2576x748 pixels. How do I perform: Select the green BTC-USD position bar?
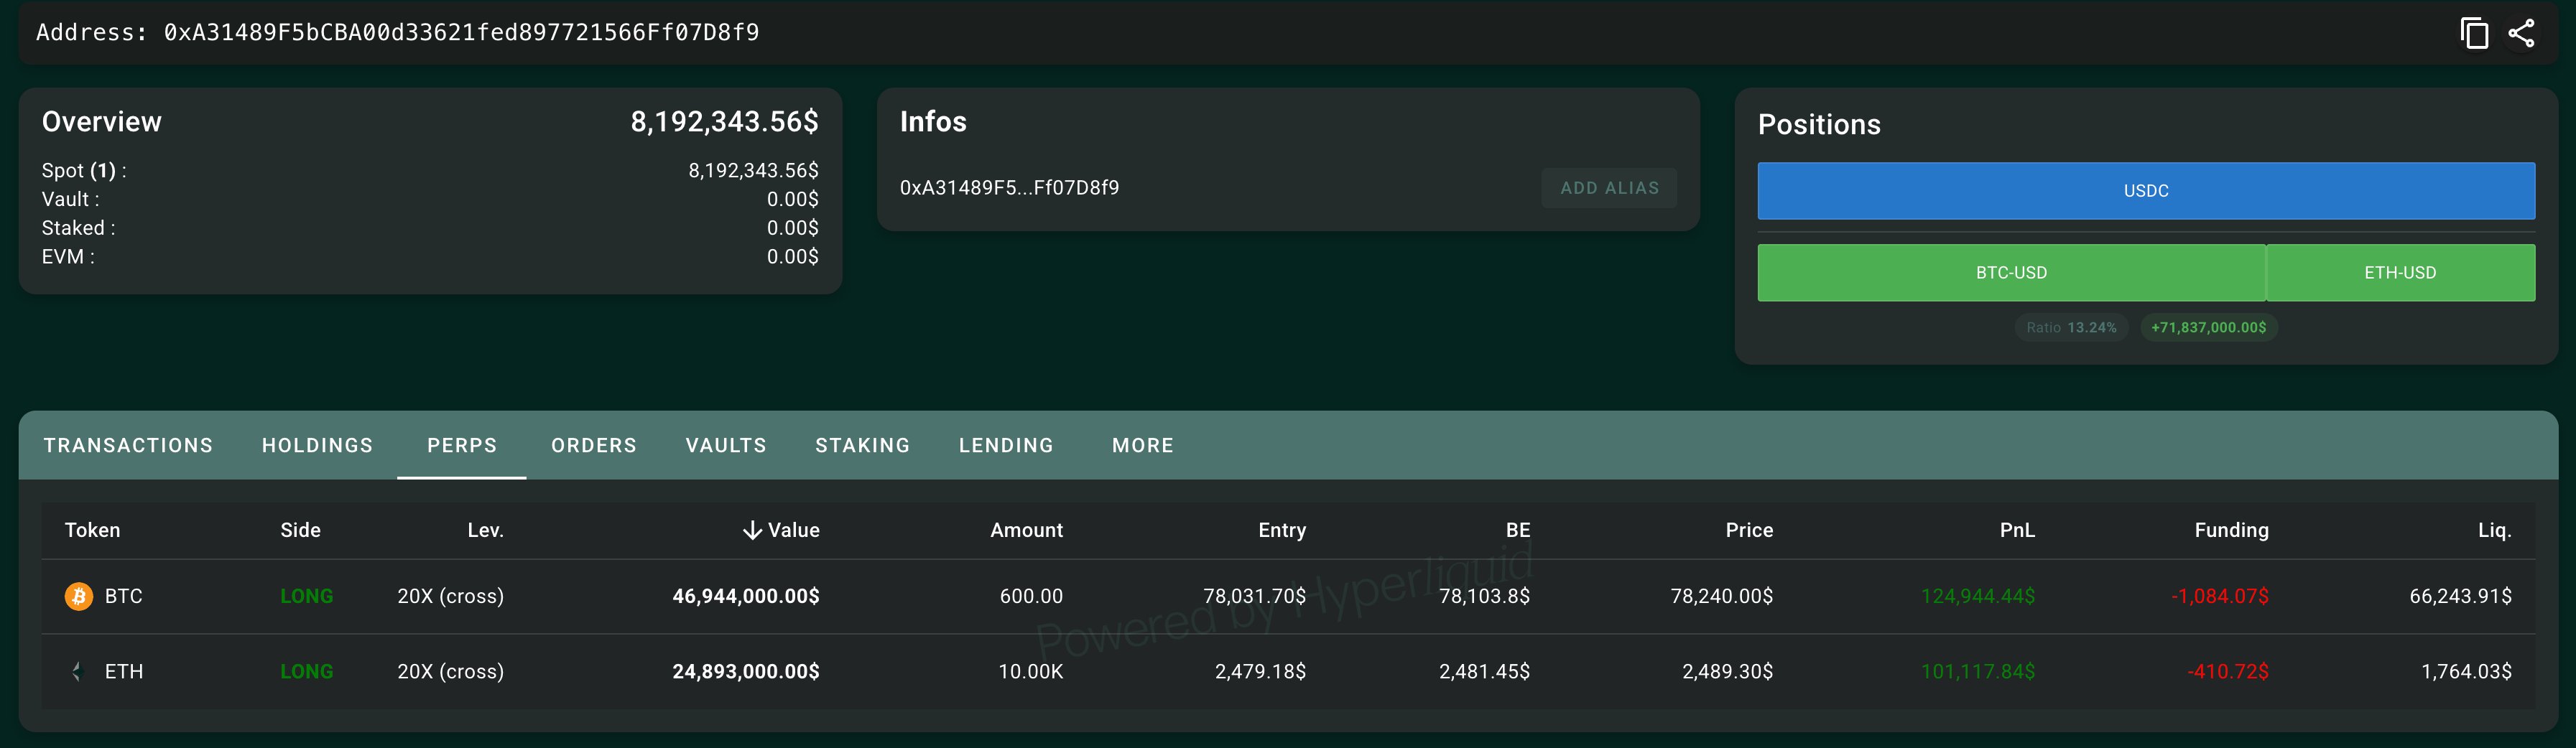[2011, 273]
